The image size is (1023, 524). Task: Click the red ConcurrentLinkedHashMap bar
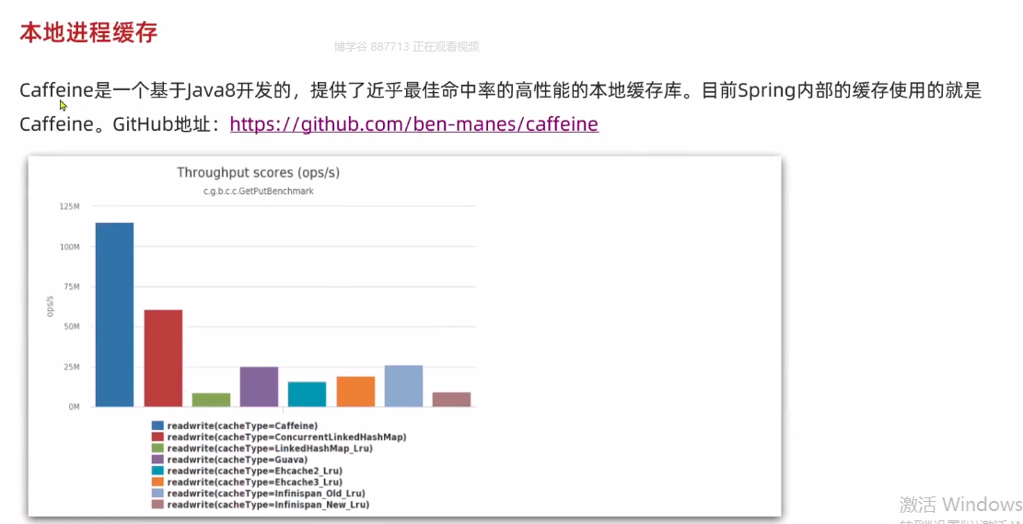[163, 358]
